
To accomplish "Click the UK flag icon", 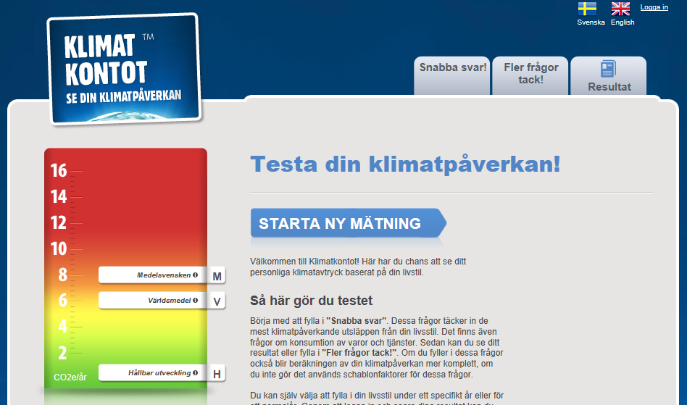I will [x=620, y=9].
